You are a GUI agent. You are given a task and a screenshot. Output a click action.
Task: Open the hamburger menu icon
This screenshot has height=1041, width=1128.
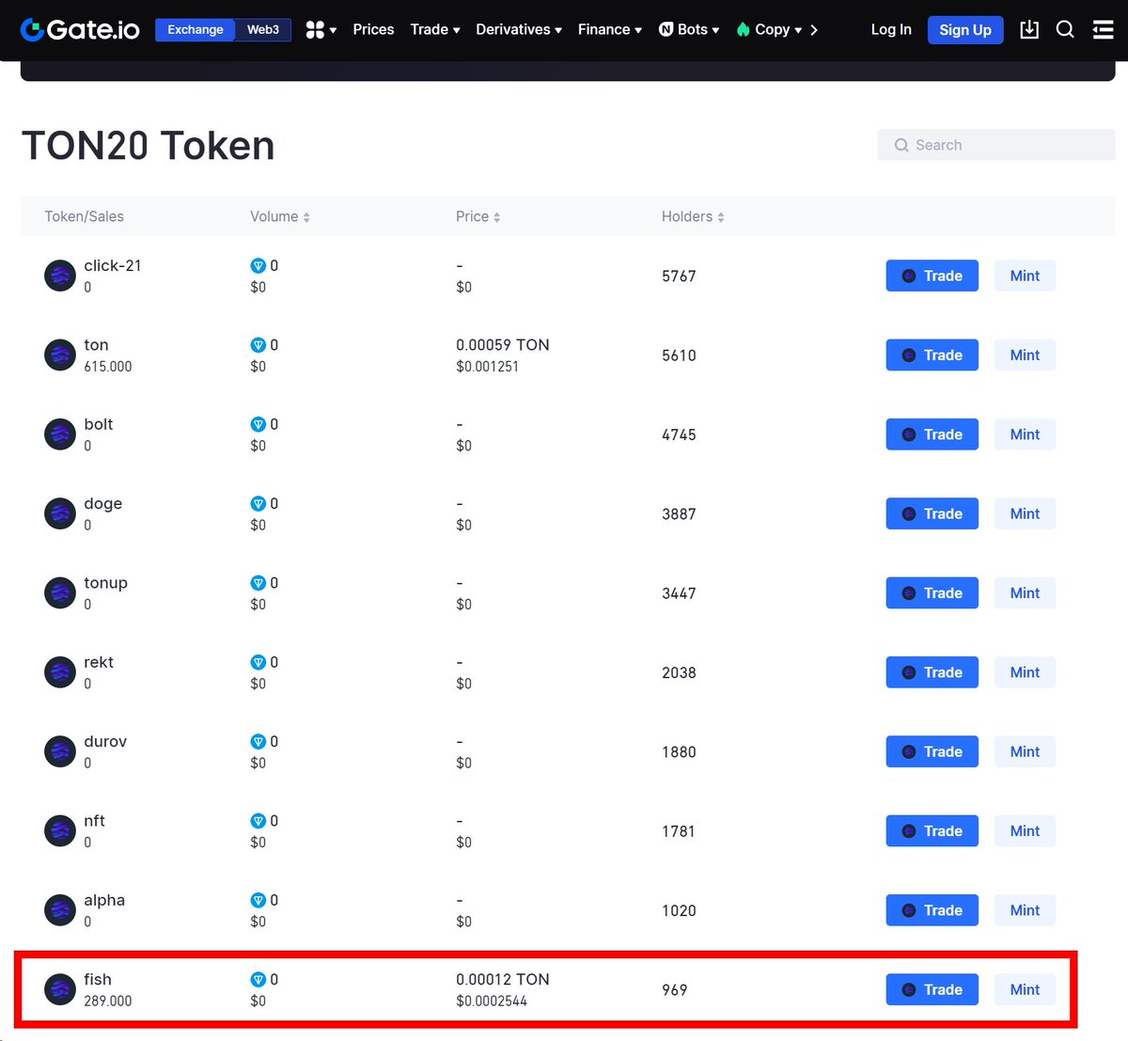tap(1103, 30)
